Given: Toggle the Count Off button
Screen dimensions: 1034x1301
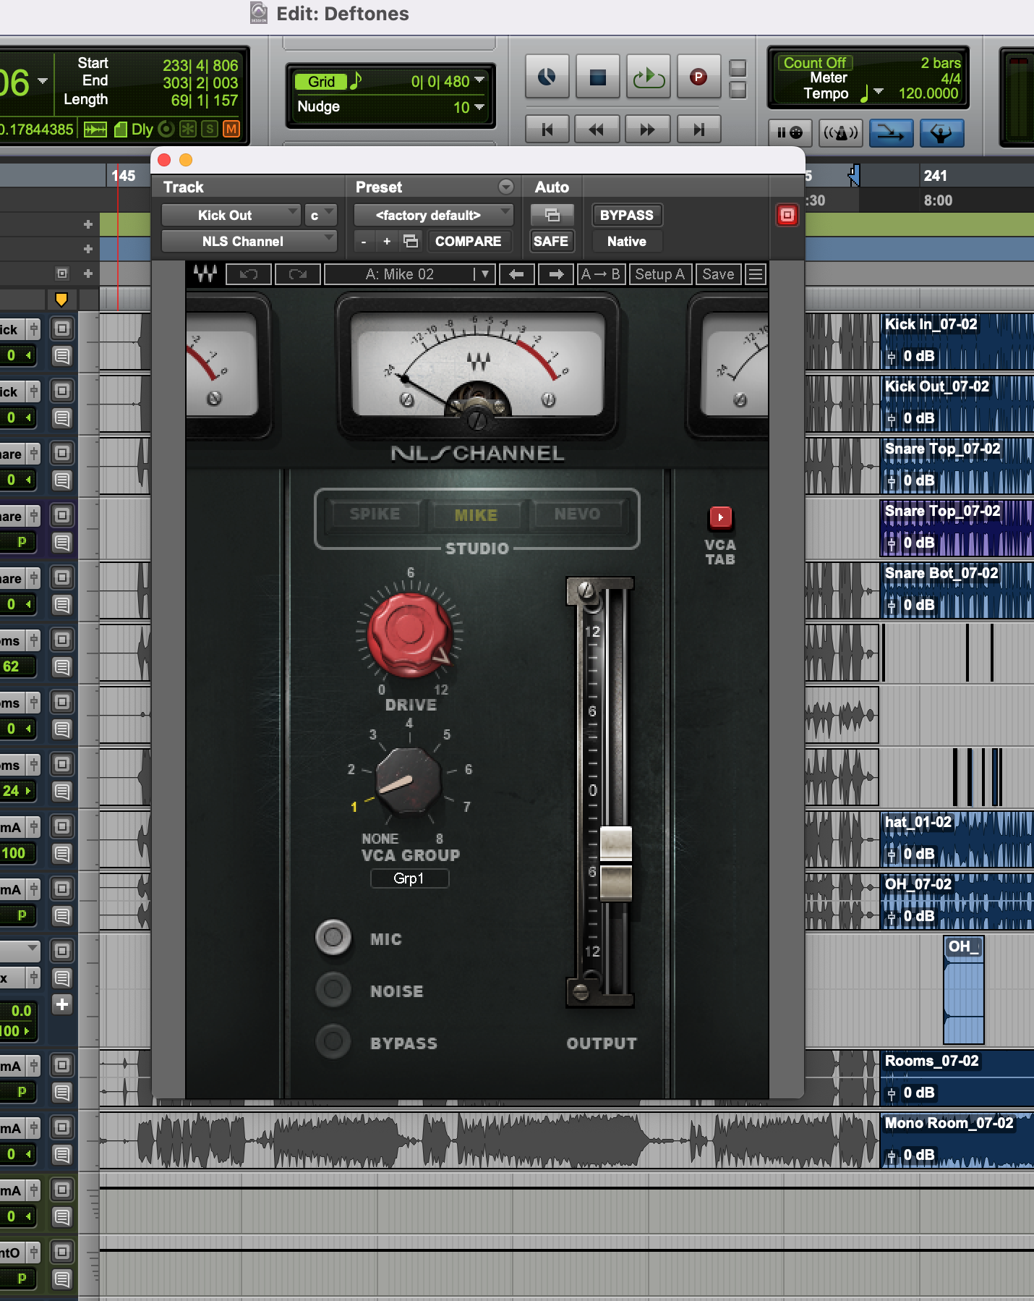Looking at the screenshot, I should (815, 63).
